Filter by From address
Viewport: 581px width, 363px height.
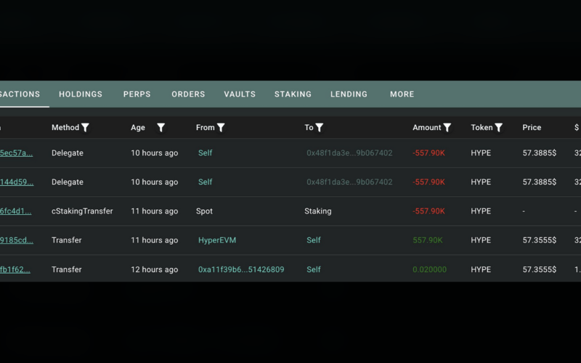tap(221, 128)
